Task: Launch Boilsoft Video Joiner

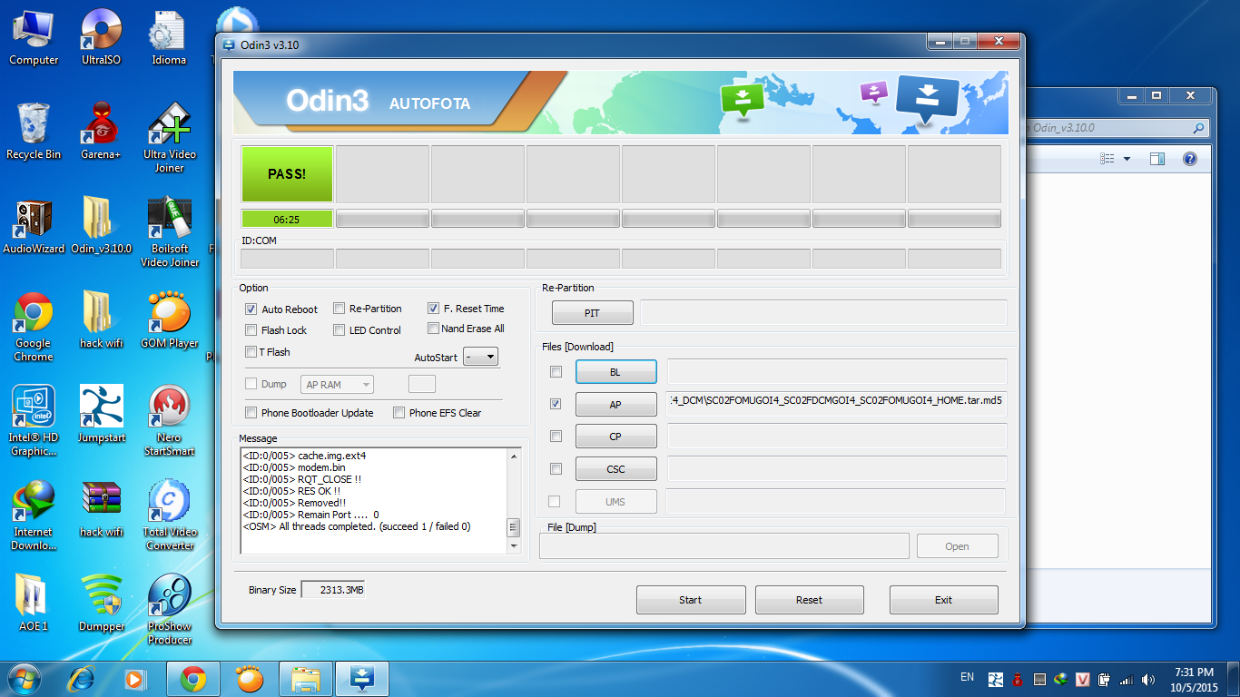Action: (x=169, y=233)
